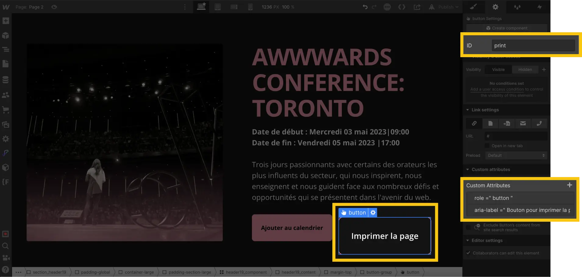Open the Assets images panel
This screenshot has height=277, width=582.
tap(6, 125)
